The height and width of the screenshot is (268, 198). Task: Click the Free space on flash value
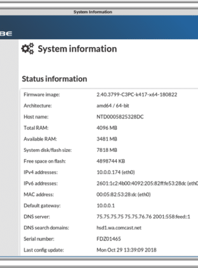(x=111, y=161)
